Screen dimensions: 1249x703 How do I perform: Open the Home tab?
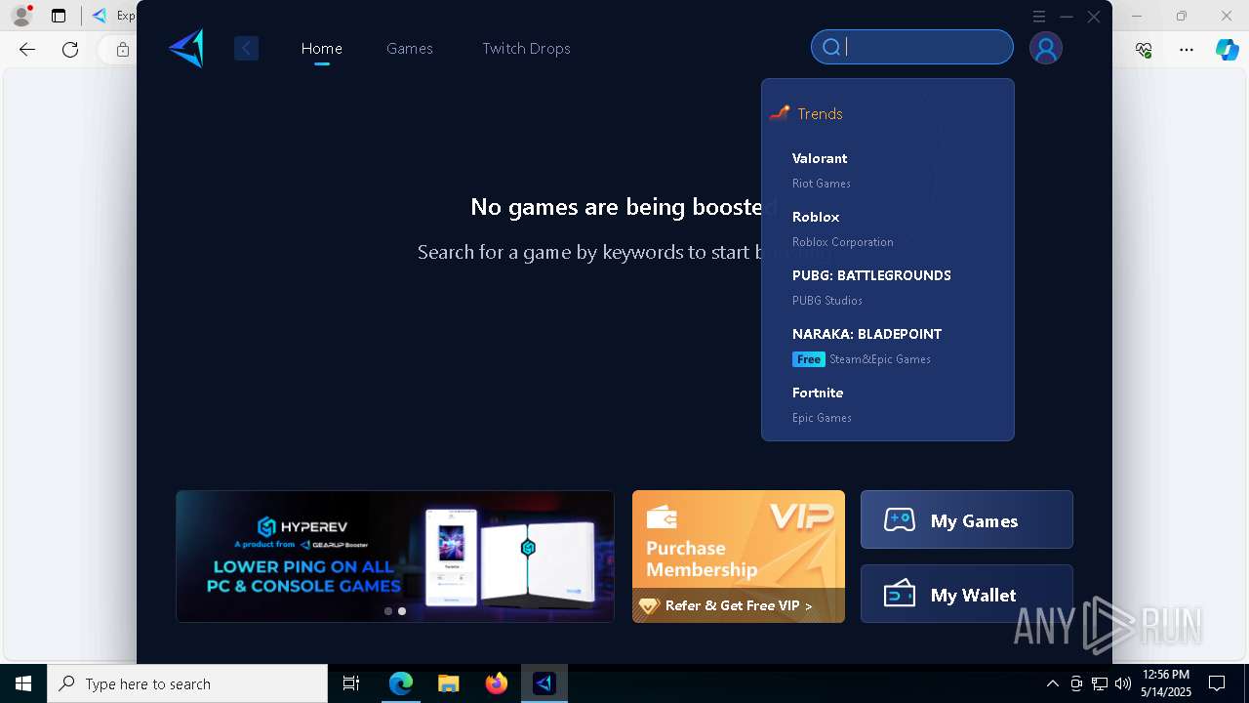point(321,48)
